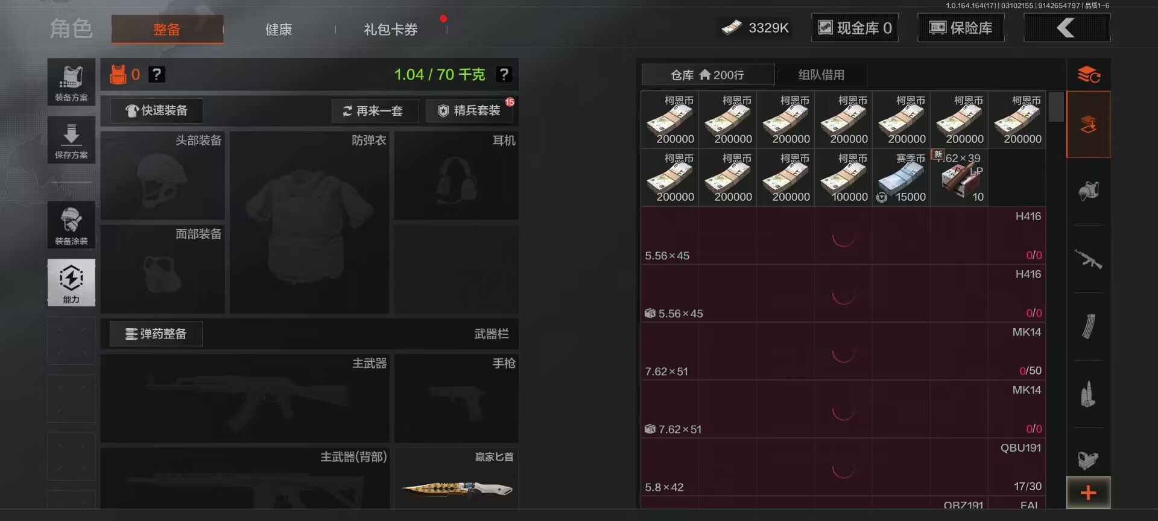Filter warehouse by helmet armor icon
The height and width of the screenshot is (521, 1158).
[1089, 192]
